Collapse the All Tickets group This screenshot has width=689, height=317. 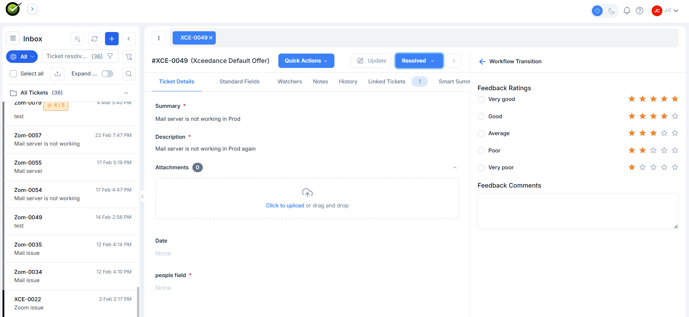pyautogui.click(x=126, y=93)
